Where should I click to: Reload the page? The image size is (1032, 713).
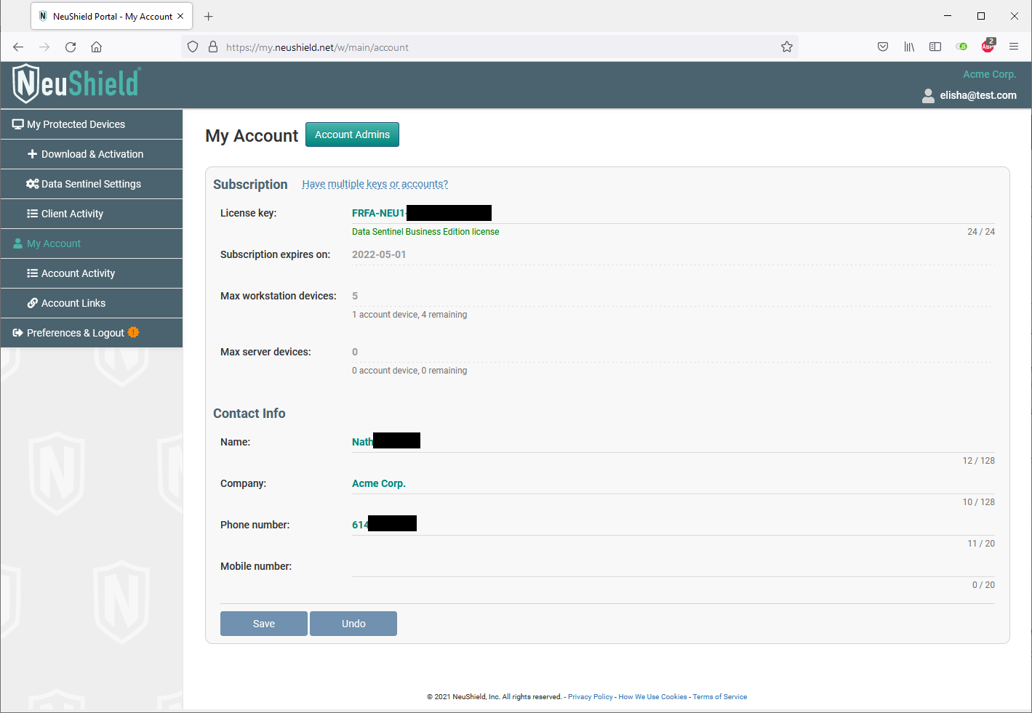71,47
